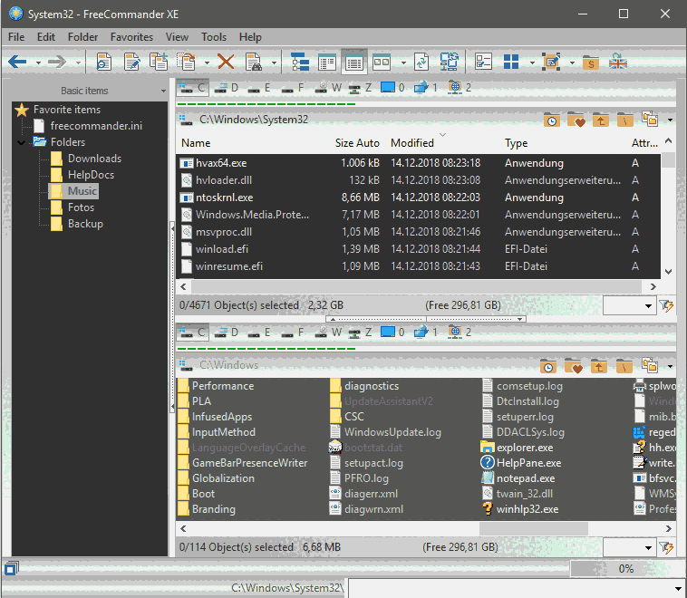Collapse the Folders tree node
This screenshot has height=598, width=687.
22,142
